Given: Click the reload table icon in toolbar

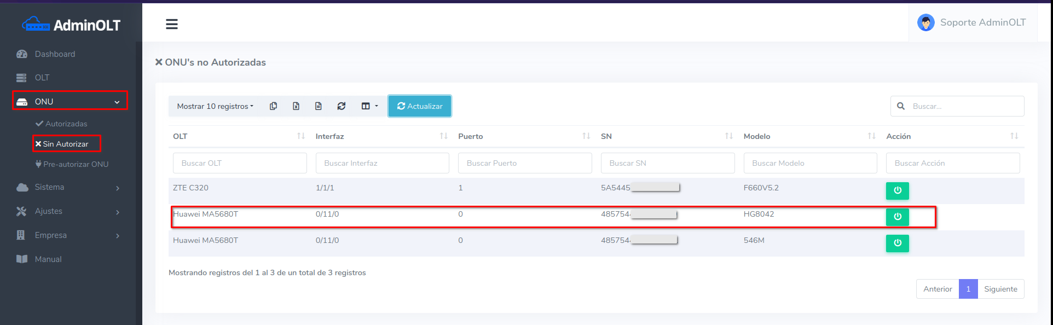Looking at the screenshot, I should pos(342,106).
